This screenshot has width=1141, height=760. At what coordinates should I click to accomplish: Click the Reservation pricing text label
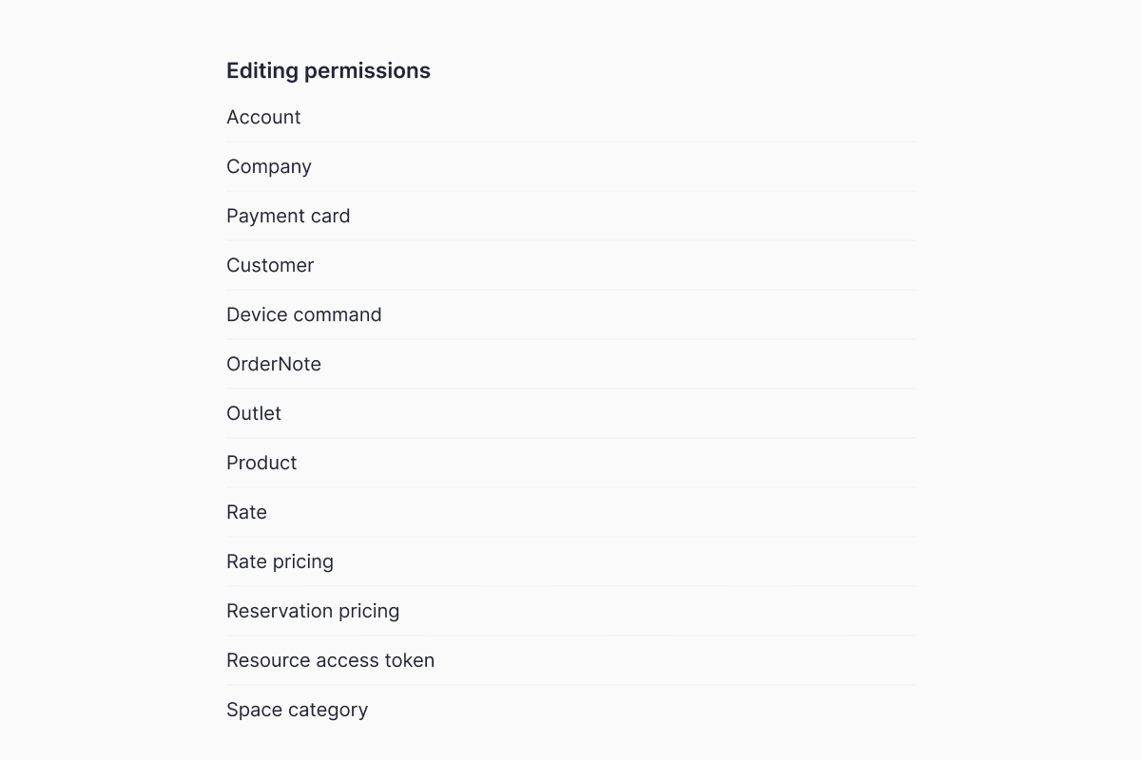coord(313,612)
